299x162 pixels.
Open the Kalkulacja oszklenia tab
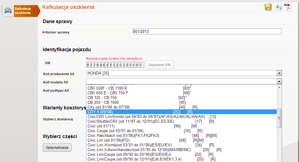point(21,11)
